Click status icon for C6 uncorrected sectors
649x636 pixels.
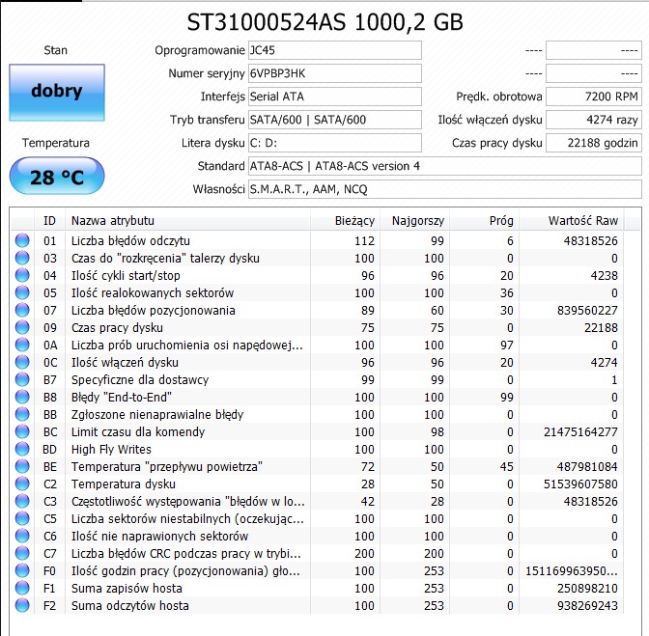pyautogui.click(x=22, y=536)
